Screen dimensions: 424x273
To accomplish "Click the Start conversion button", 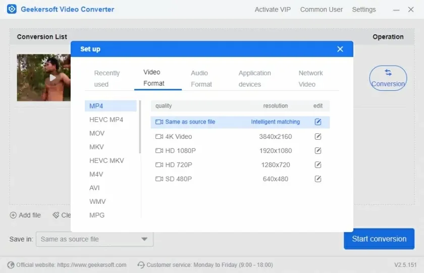I will pos(379,239).
